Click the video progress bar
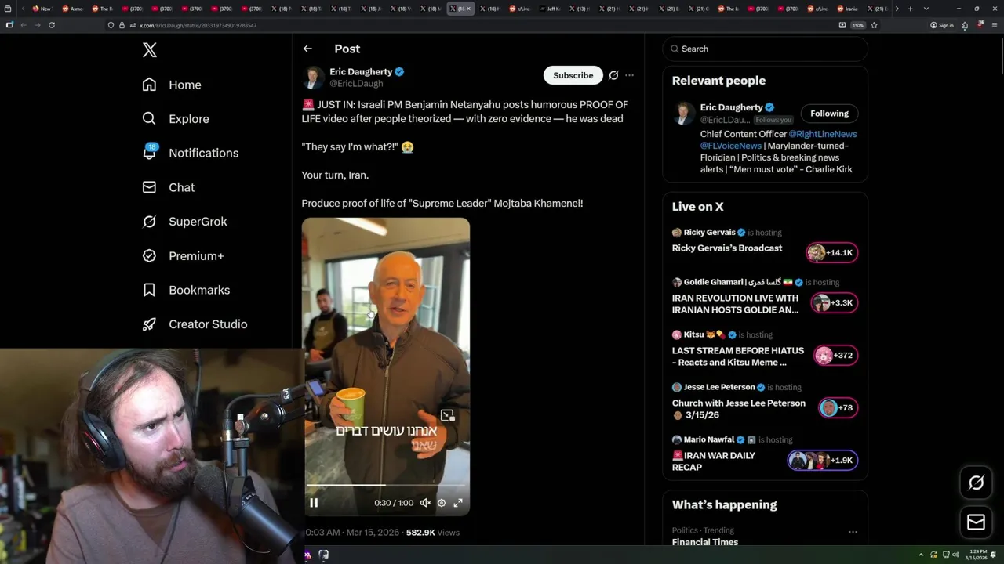Image resolution: width=1004 pixels, height=564 pixels. click(385, 486)
